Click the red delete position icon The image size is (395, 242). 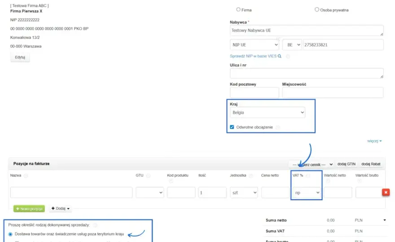386,192
